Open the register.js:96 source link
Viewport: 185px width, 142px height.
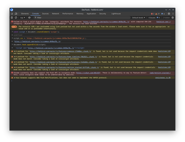163,78
